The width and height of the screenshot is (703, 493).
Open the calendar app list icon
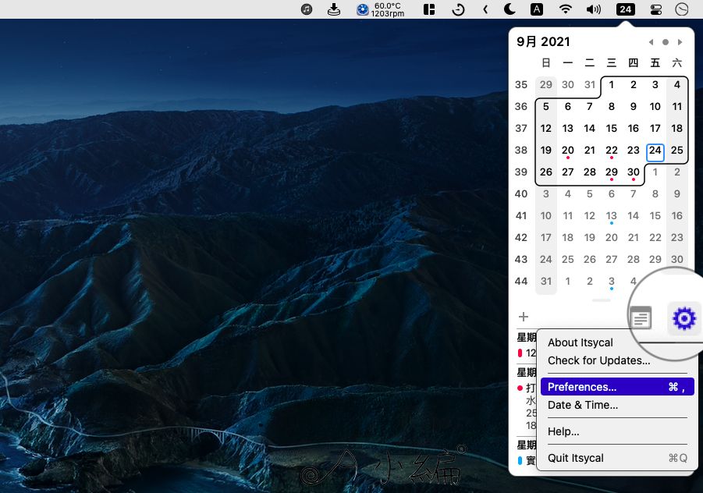pos(641,317)
